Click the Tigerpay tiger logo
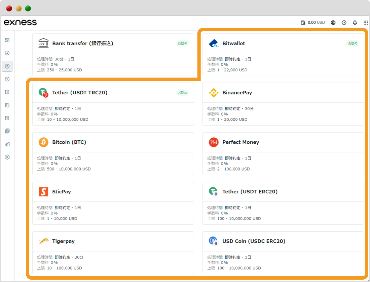 (x=43, y=241)
